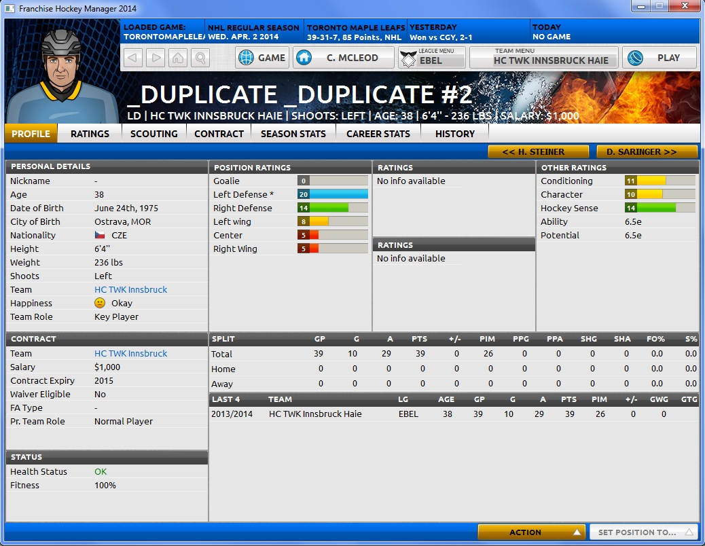Click the puck icon on the PLAY button
Image resolution: width=705 pixels, height=546 pixels.
[x=635, y=58]
